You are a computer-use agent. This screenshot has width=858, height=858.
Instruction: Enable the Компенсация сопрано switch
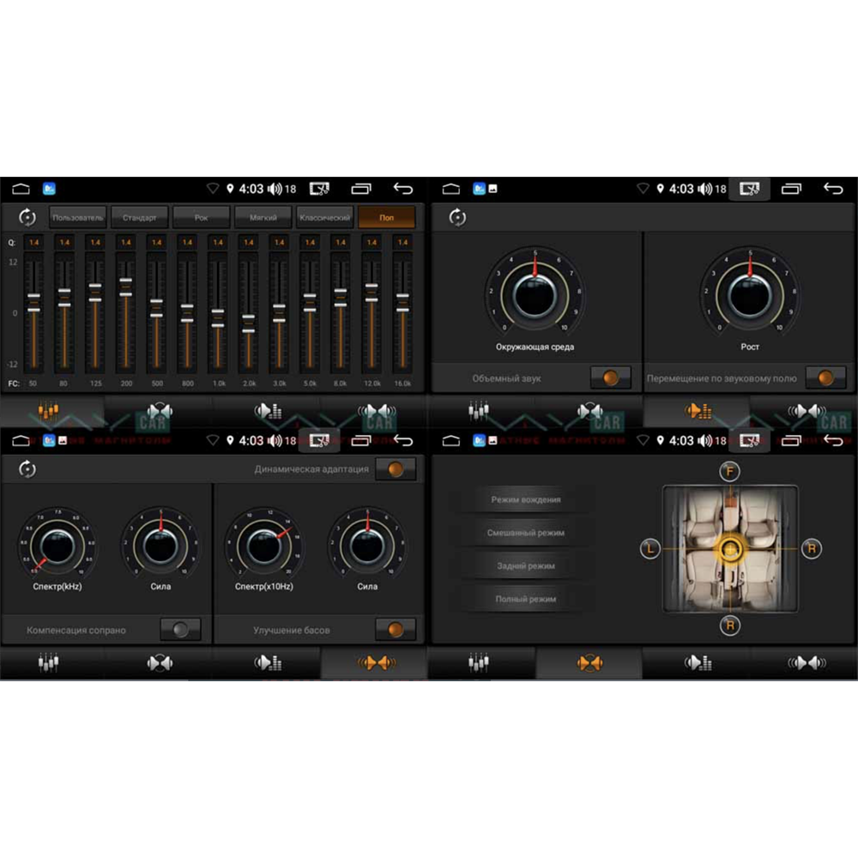point(180,630)
